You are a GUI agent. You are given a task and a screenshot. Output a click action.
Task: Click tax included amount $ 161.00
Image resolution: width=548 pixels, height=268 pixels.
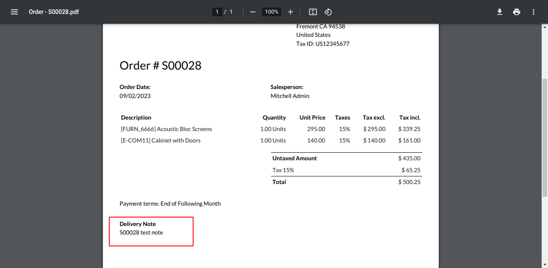pos(410,140)
